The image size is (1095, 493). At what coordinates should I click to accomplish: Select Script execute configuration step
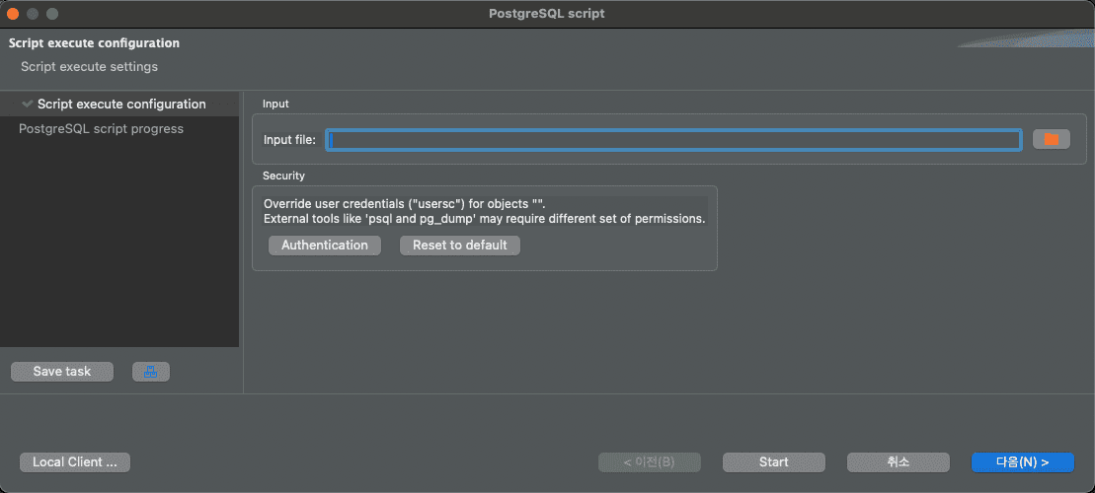point(119,104)
